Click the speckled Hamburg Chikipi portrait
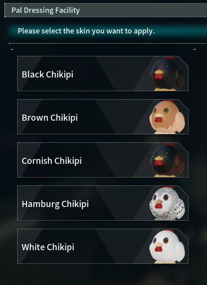 167,203
